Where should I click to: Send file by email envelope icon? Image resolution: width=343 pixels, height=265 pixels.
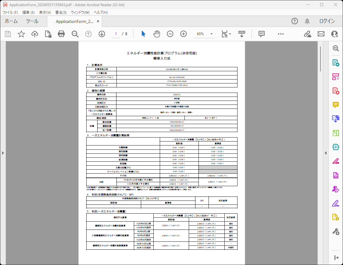coord(321,34)
